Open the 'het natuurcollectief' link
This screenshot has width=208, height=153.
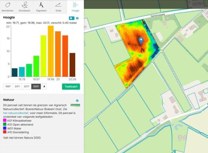click(16, 113)
